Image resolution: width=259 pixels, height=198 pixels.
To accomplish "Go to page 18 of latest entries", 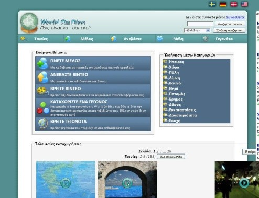I will 169,151.
